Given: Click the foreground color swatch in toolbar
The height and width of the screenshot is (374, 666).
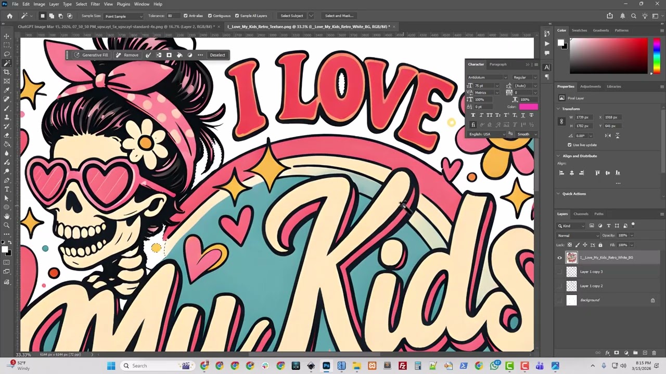Looking at the screenshot, I should (5, 249).
